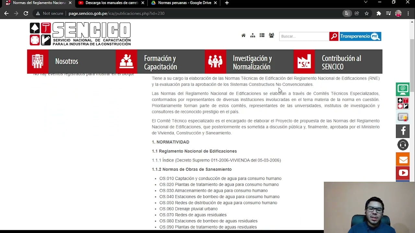Reload the page
Image resolution: width=415 pixels, height=233 pixels.
(26, 13)
